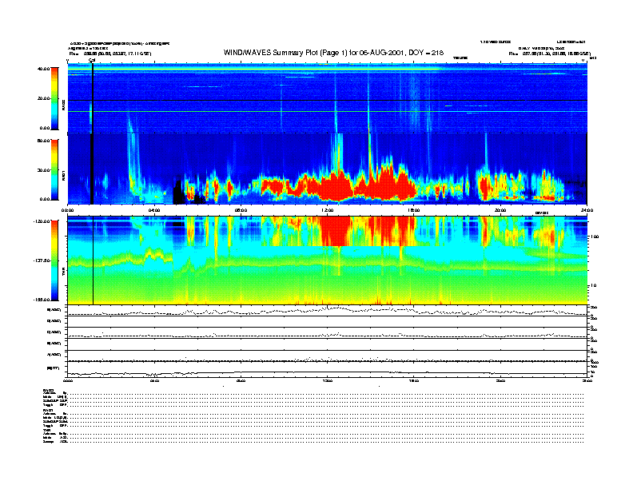The width and height of the screenshot is (633, 489).
Task: Click the black calibration stripe in RAD1 panel
Action: click(x=92, y=169)
